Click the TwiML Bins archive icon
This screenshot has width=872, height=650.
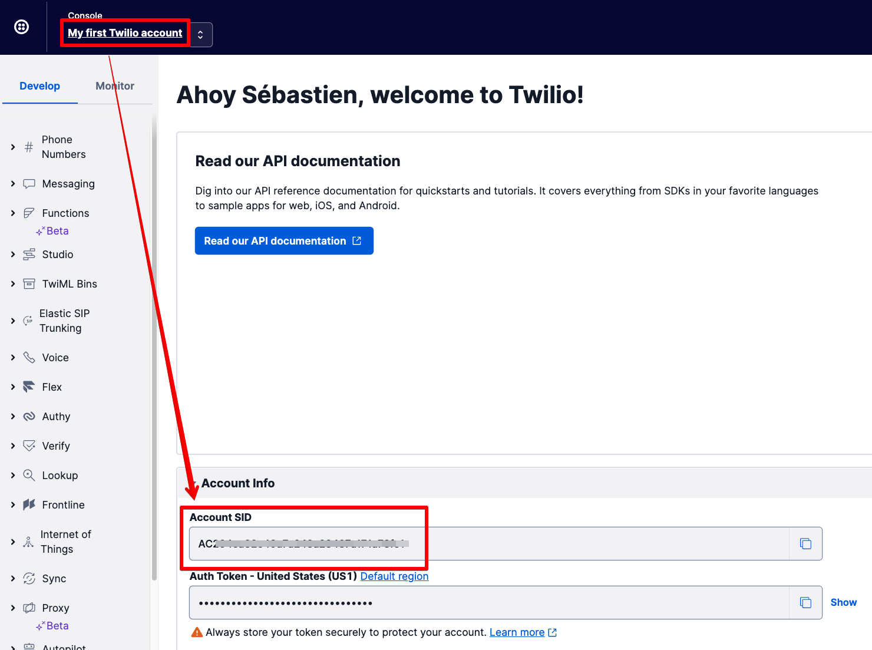tap(29, 284)
